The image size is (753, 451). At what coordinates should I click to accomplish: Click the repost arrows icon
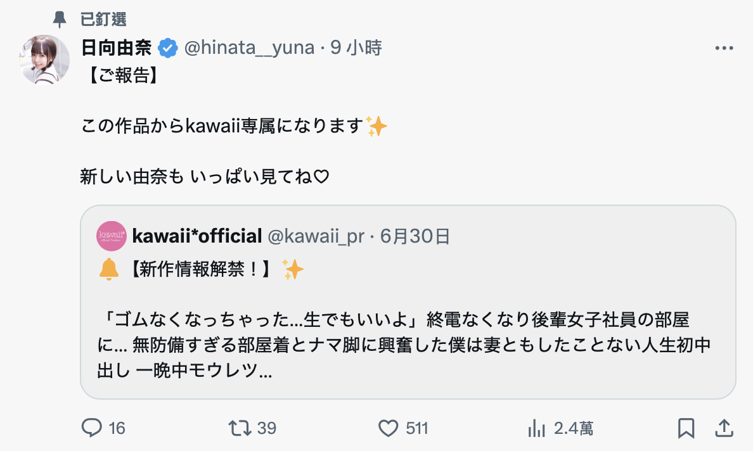pos(240,428)
